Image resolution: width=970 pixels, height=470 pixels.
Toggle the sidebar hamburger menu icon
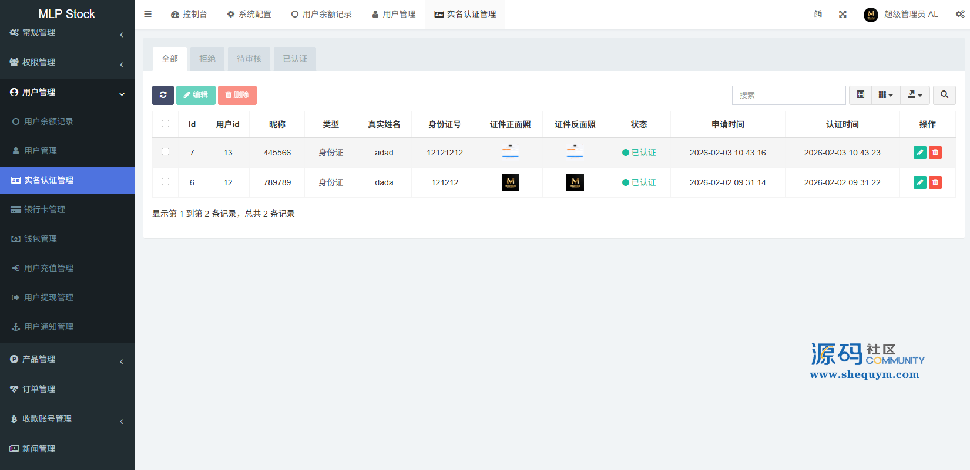[148, 14]
